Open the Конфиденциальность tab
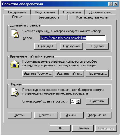The width and height of the screenshot is (120, 135). pyautogui.click(x=92, y=17)
